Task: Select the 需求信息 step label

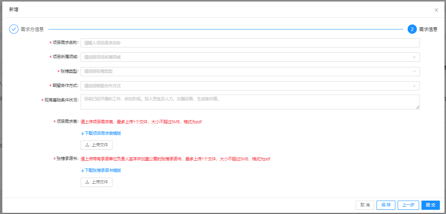Action: pos(428,29)
